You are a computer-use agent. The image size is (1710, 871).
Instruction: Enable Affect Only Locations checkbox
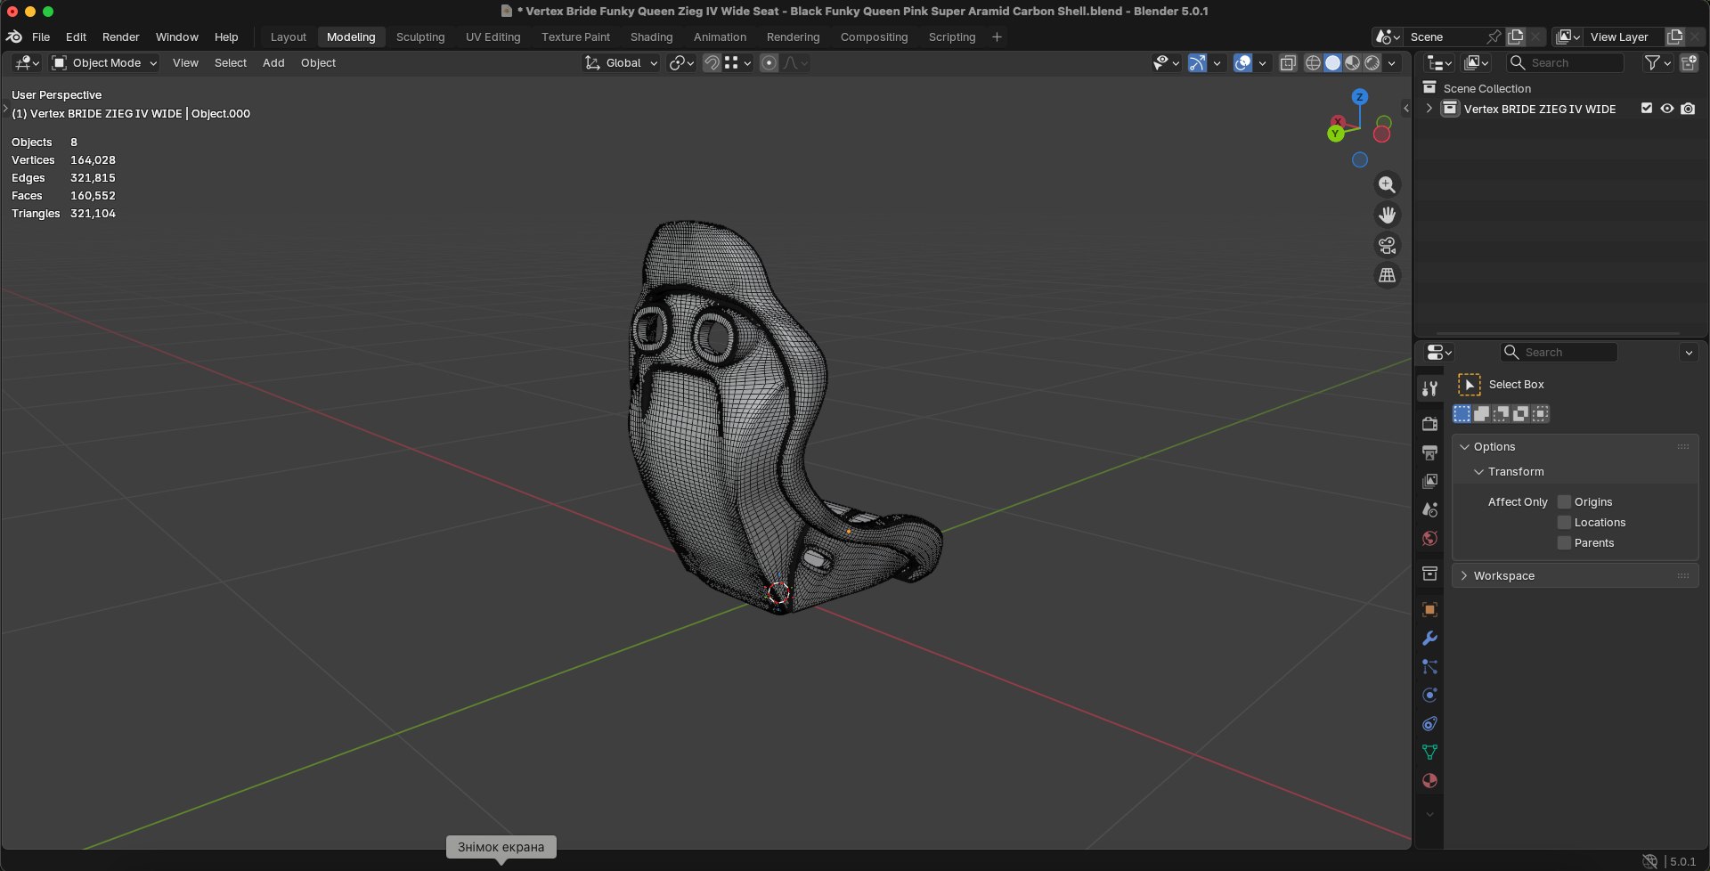pos(1564,522)
